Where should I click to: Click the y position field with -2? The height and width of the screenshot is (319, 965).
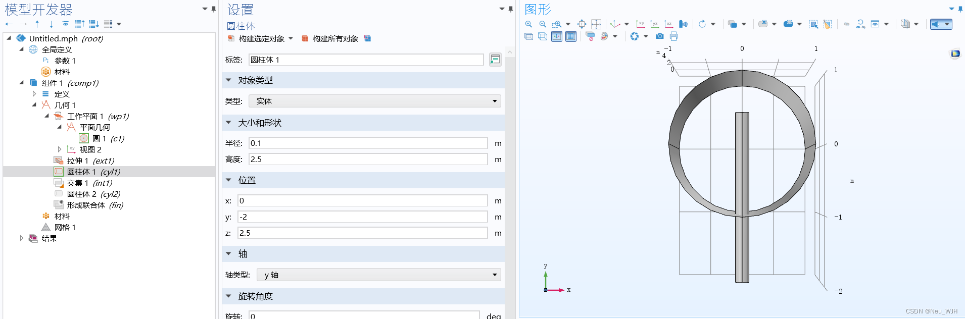point(363,217)
